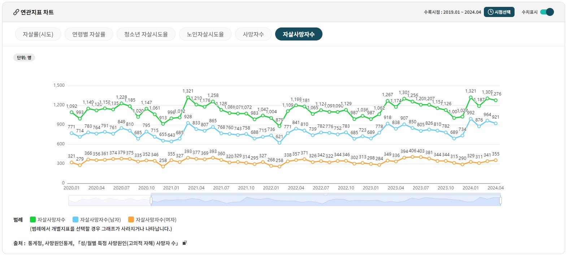Open the 청소년 자살시도율 tab
568x256 pixels.
[x=146, y=34]
